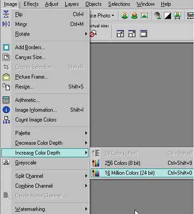Click the Picture Frame icon
The height and width of the screenshot is (214, 194).
(6, 77)
